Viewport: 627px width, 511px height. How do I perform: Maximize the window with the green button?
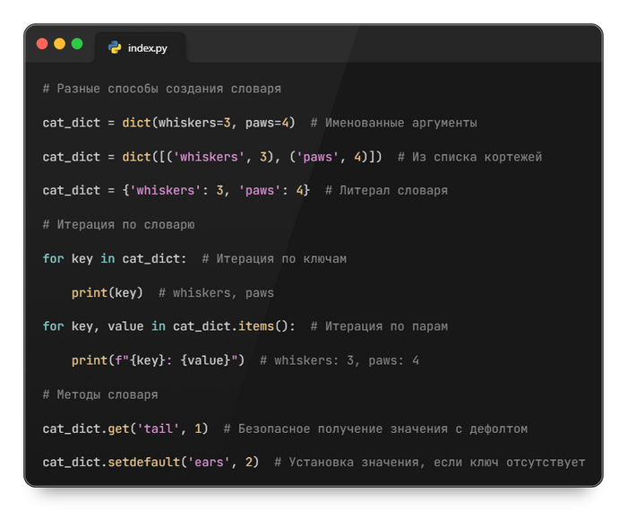pos(77,43)
